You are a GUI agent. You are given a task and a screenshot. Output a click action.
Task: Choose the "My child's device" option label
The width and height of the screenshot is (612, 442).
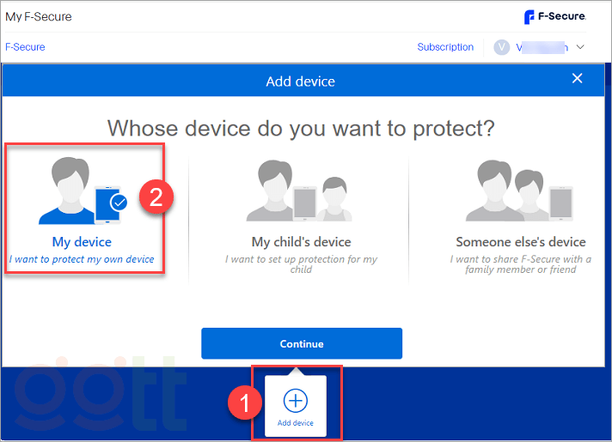click(301, 242)
